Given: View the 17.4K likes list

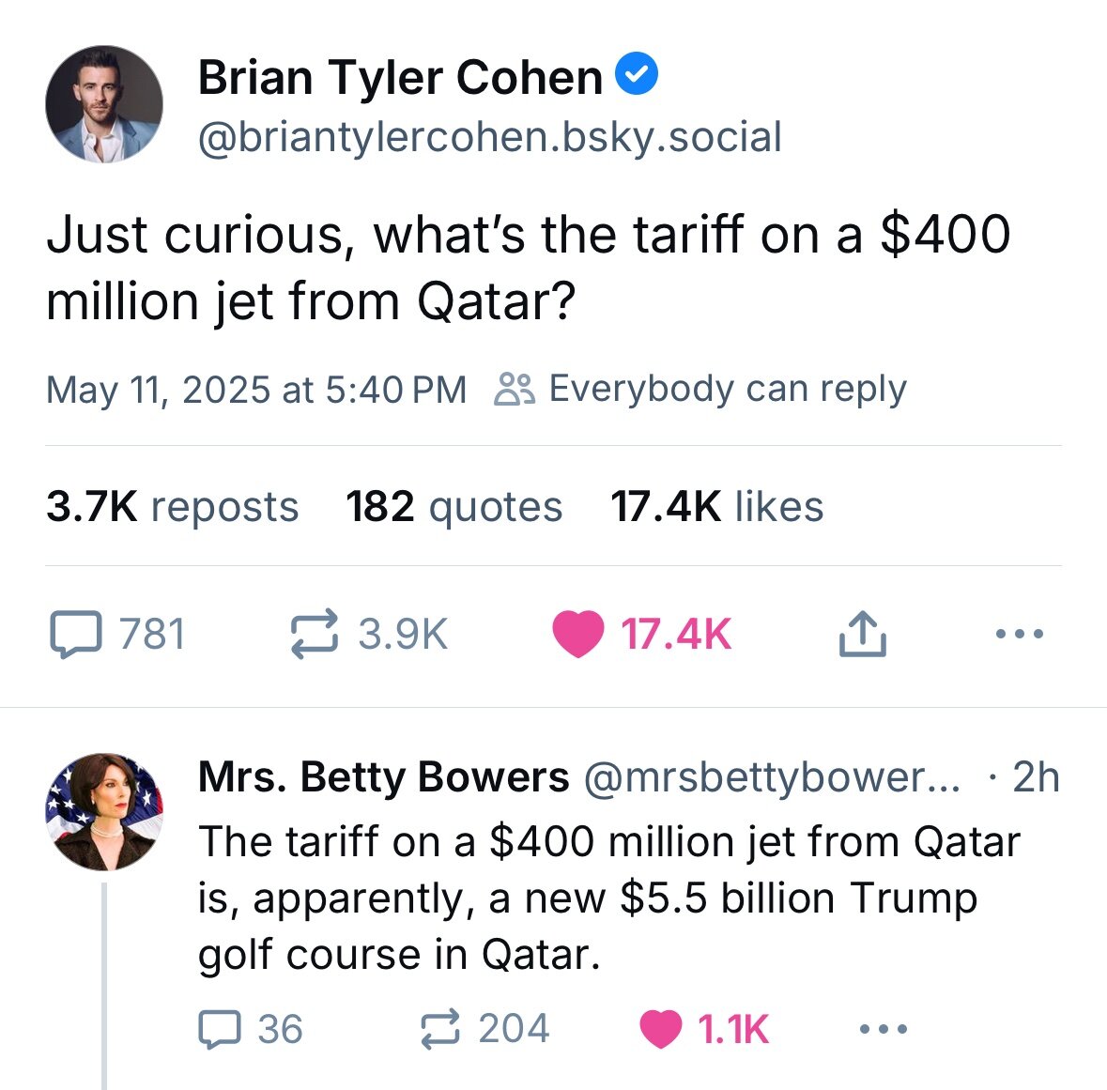Looking at the screenshot, I should 716,507.
